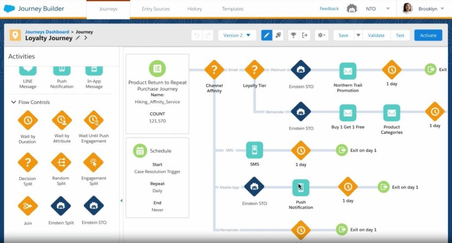Select the Engagement Split activity
The height and width of the screenshot is (243, 452).
(x=94, y=163)
